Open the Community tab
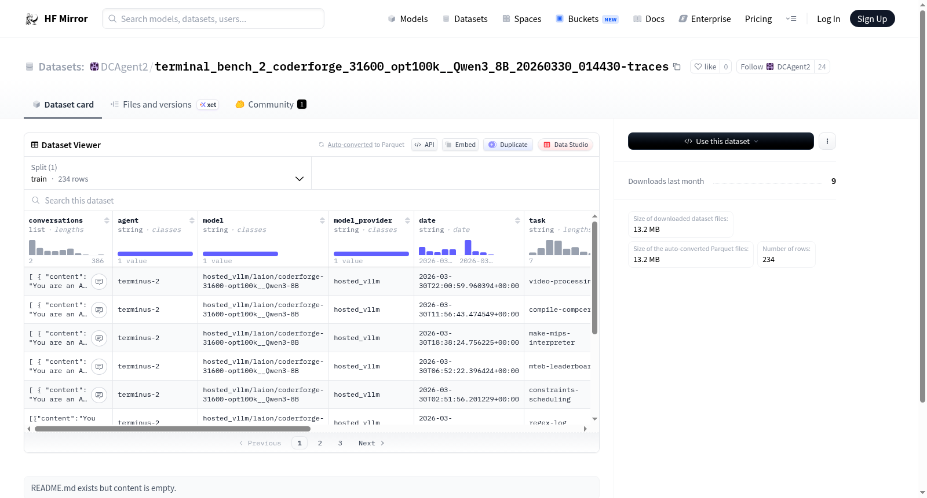The image size is (927, 498). click(x=271, y=105)
